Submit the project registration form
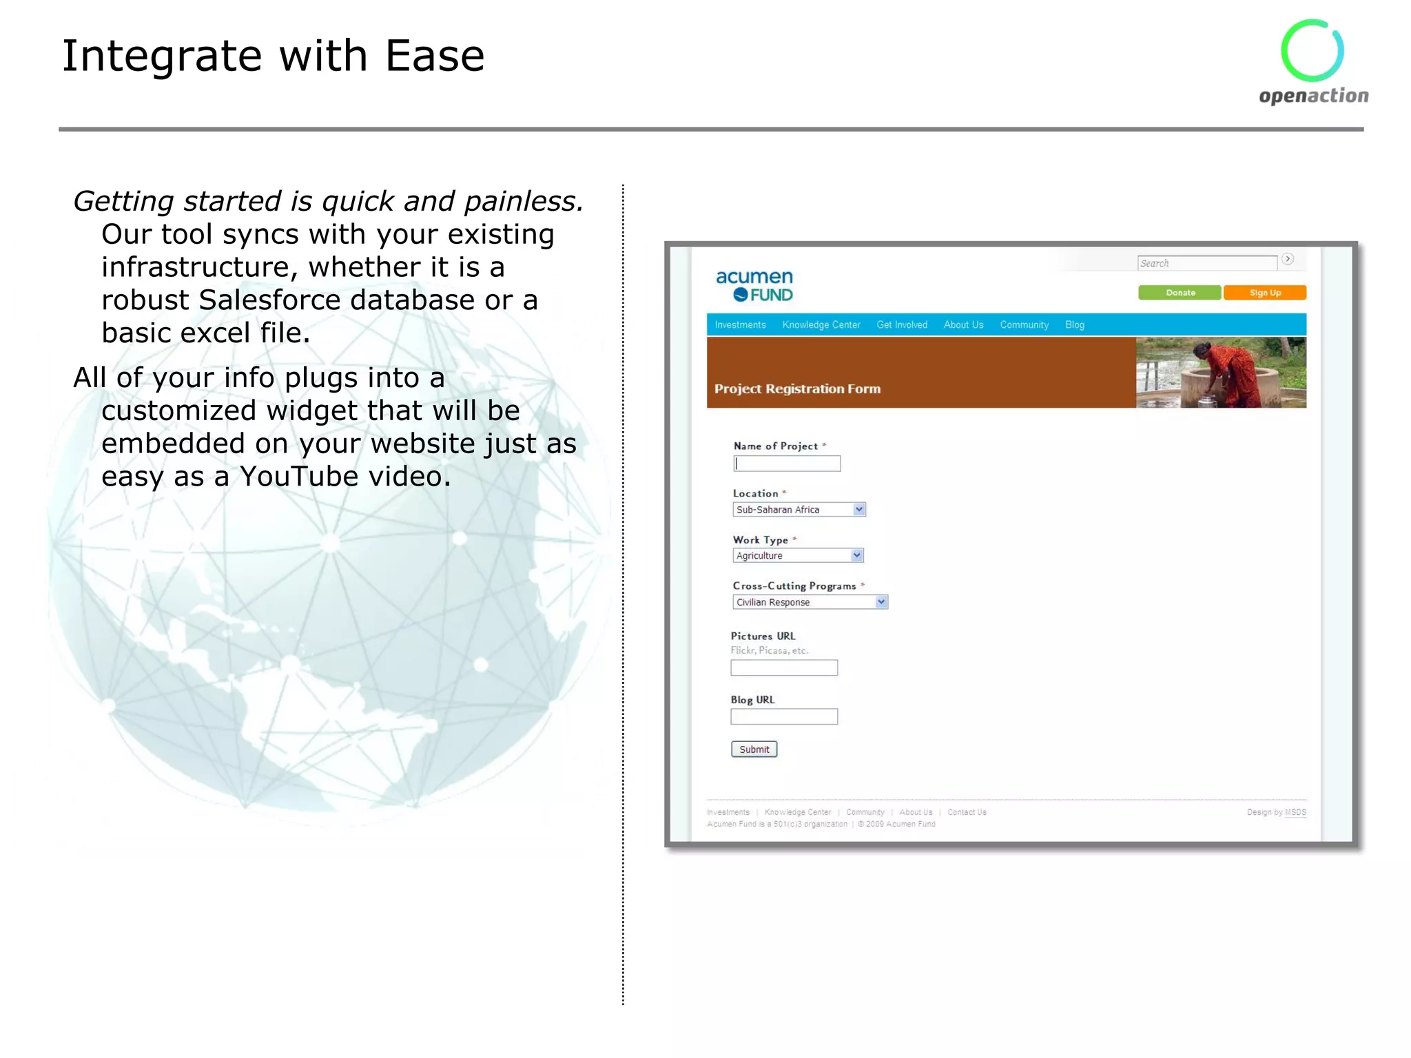Image resolution: width=1411 pixels, height=1058 pixels. coord(754,749)
